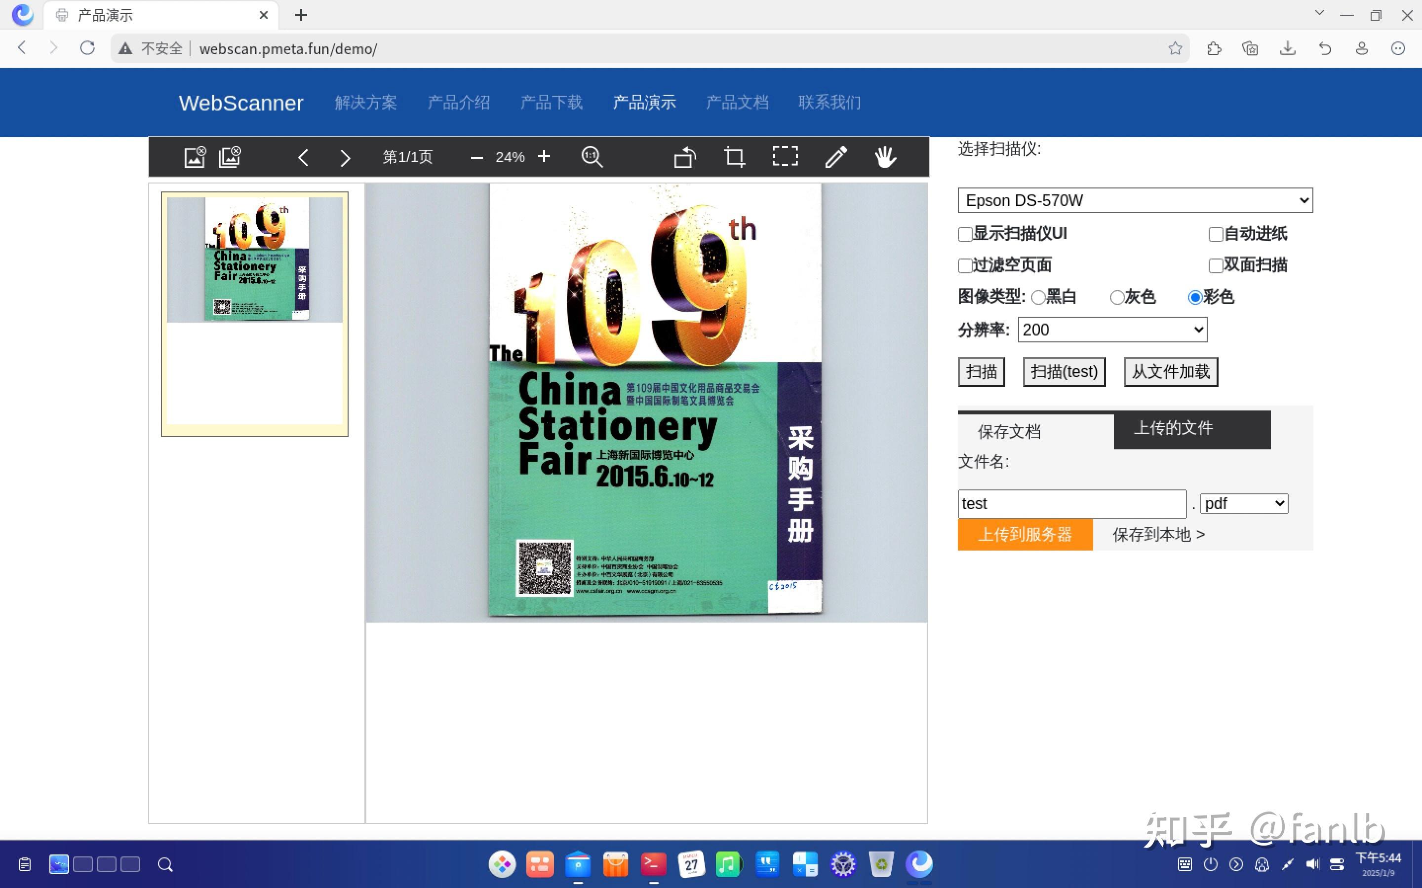Image resolution: width=1422 pixels, height=888 pixels.
Task: Click the 1:1 actual size zoom icon
Action: pyautogui.click(x=592, y=157)
